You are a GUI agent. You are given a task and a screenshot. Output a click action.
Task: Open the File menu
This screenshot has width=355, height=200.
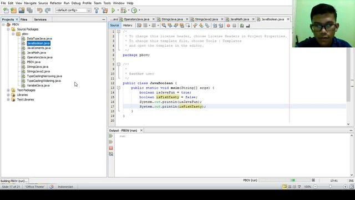[3, 3]
